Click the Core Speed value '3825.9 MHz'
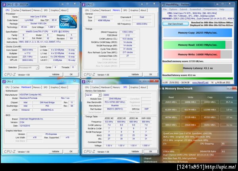This screenshot has width=238, height=171. [28, 50]
